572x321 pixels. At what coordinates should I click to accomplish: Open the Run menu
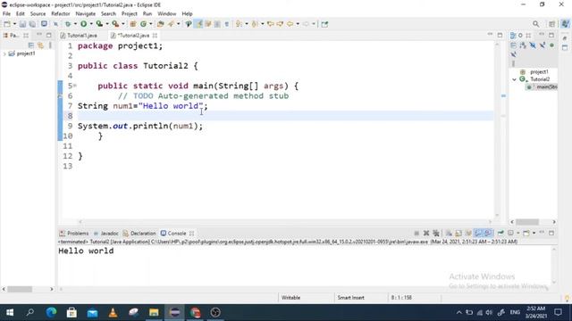(147, 14)
